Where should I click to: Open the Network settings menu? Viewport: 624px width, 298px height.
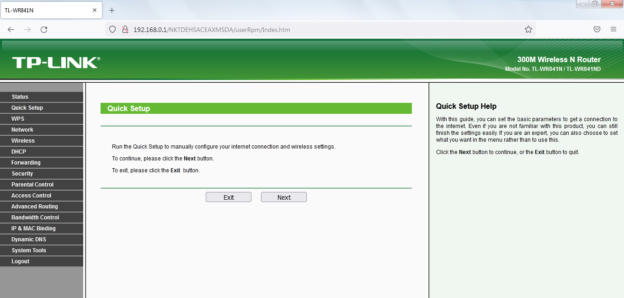pyautogui.click(x=42, y=130)
